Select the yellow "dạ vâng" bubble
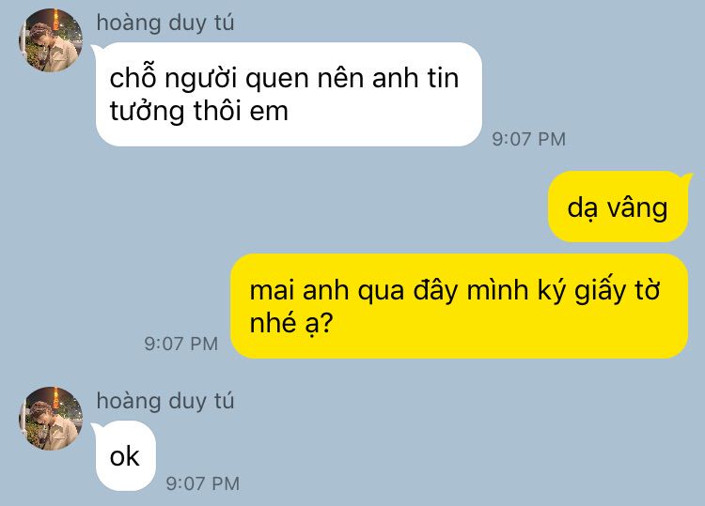This screenshot has height=506, width=705. point(618,207)
